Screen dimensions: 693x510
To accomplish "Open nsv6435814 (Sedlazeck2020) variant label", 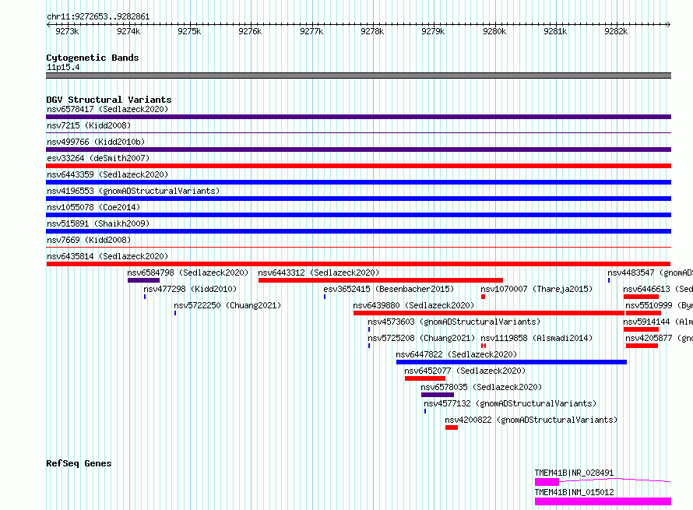I will pyautogui.click(x=107, y=256).
